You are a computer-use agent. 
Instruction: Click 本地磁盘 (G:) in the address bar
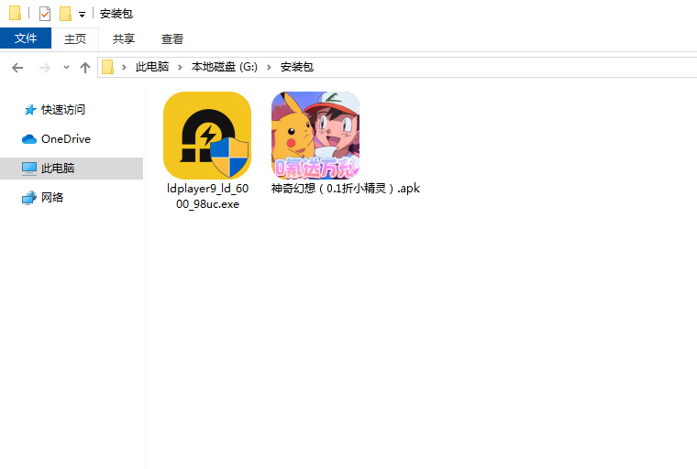coord(225,67)
